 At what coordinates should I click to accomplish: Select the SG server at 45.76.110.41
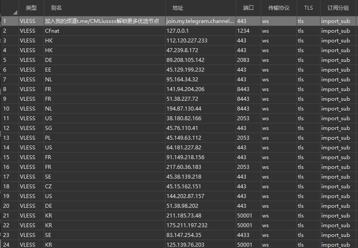coord(182,128)
